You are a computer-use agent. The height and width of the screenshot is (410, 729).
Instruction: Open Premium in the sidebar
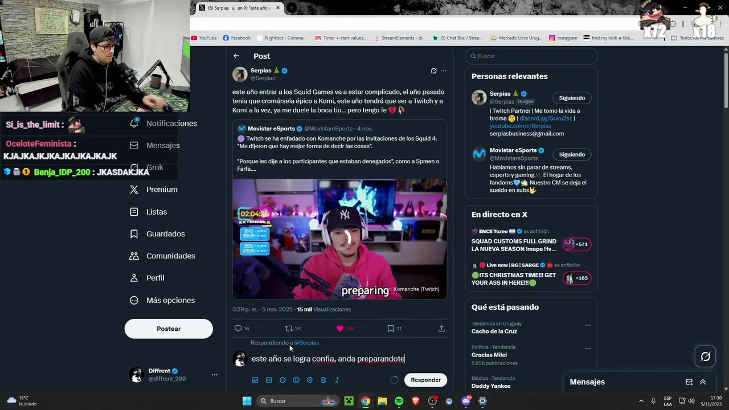(154, 190)
